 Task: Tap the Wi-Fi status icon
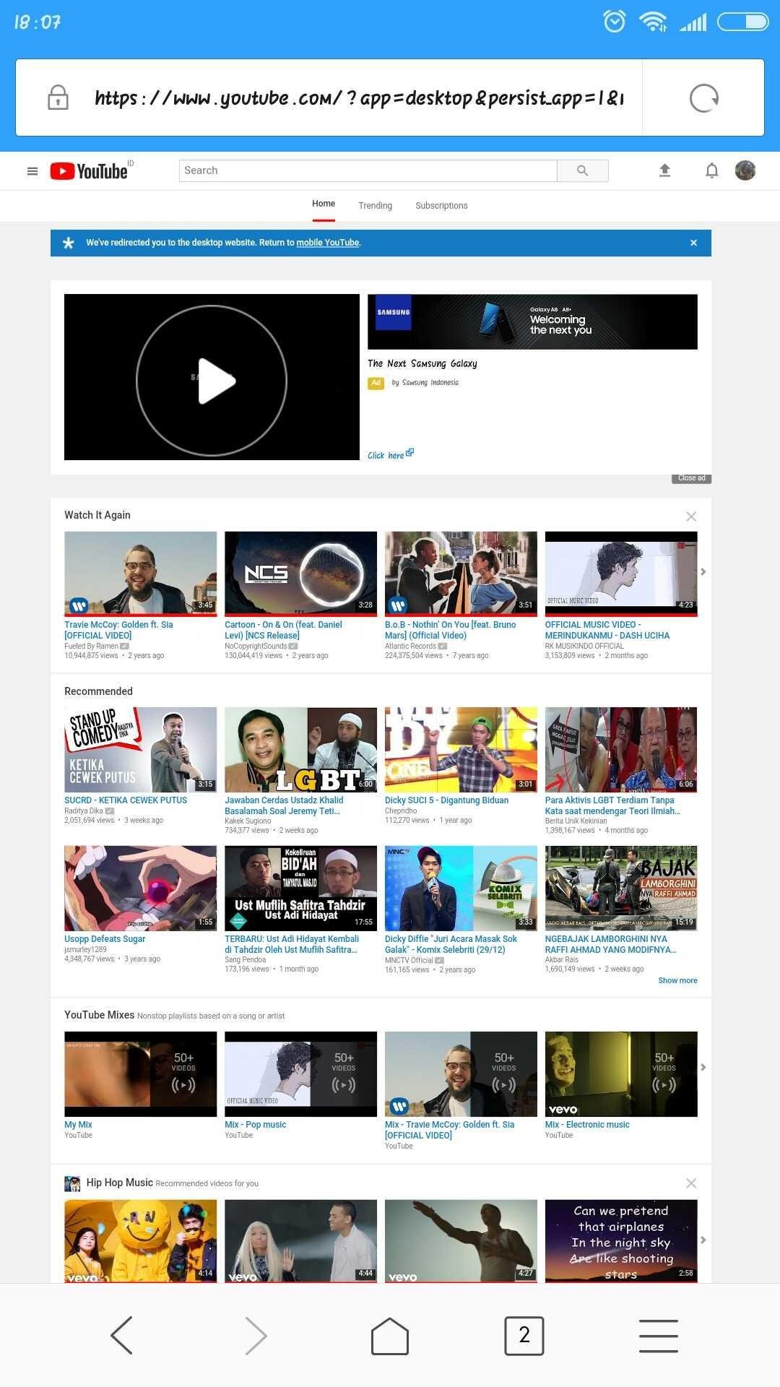(653, 22)
